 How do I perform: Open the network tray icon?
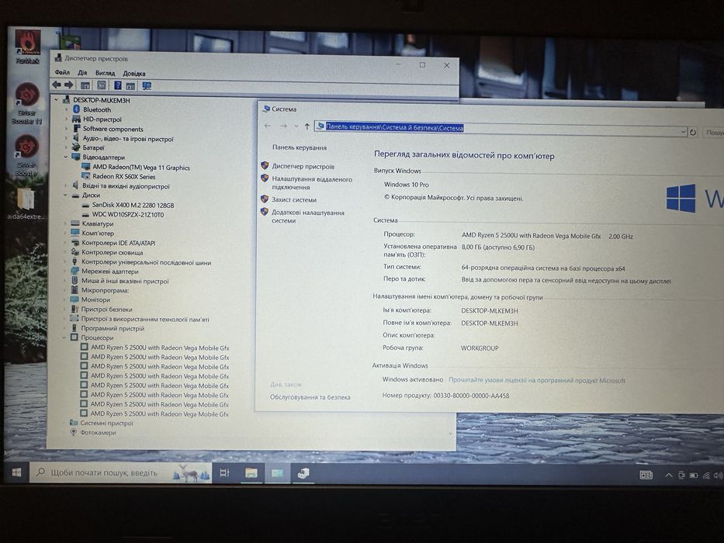706,475
